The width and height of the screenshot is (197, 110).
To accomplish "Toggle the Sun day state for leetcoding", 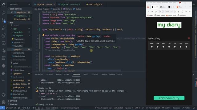I will (186, 47).
